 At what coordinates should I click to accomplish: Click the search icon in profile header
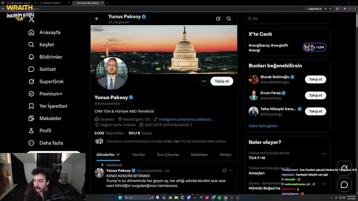(229, 19)
